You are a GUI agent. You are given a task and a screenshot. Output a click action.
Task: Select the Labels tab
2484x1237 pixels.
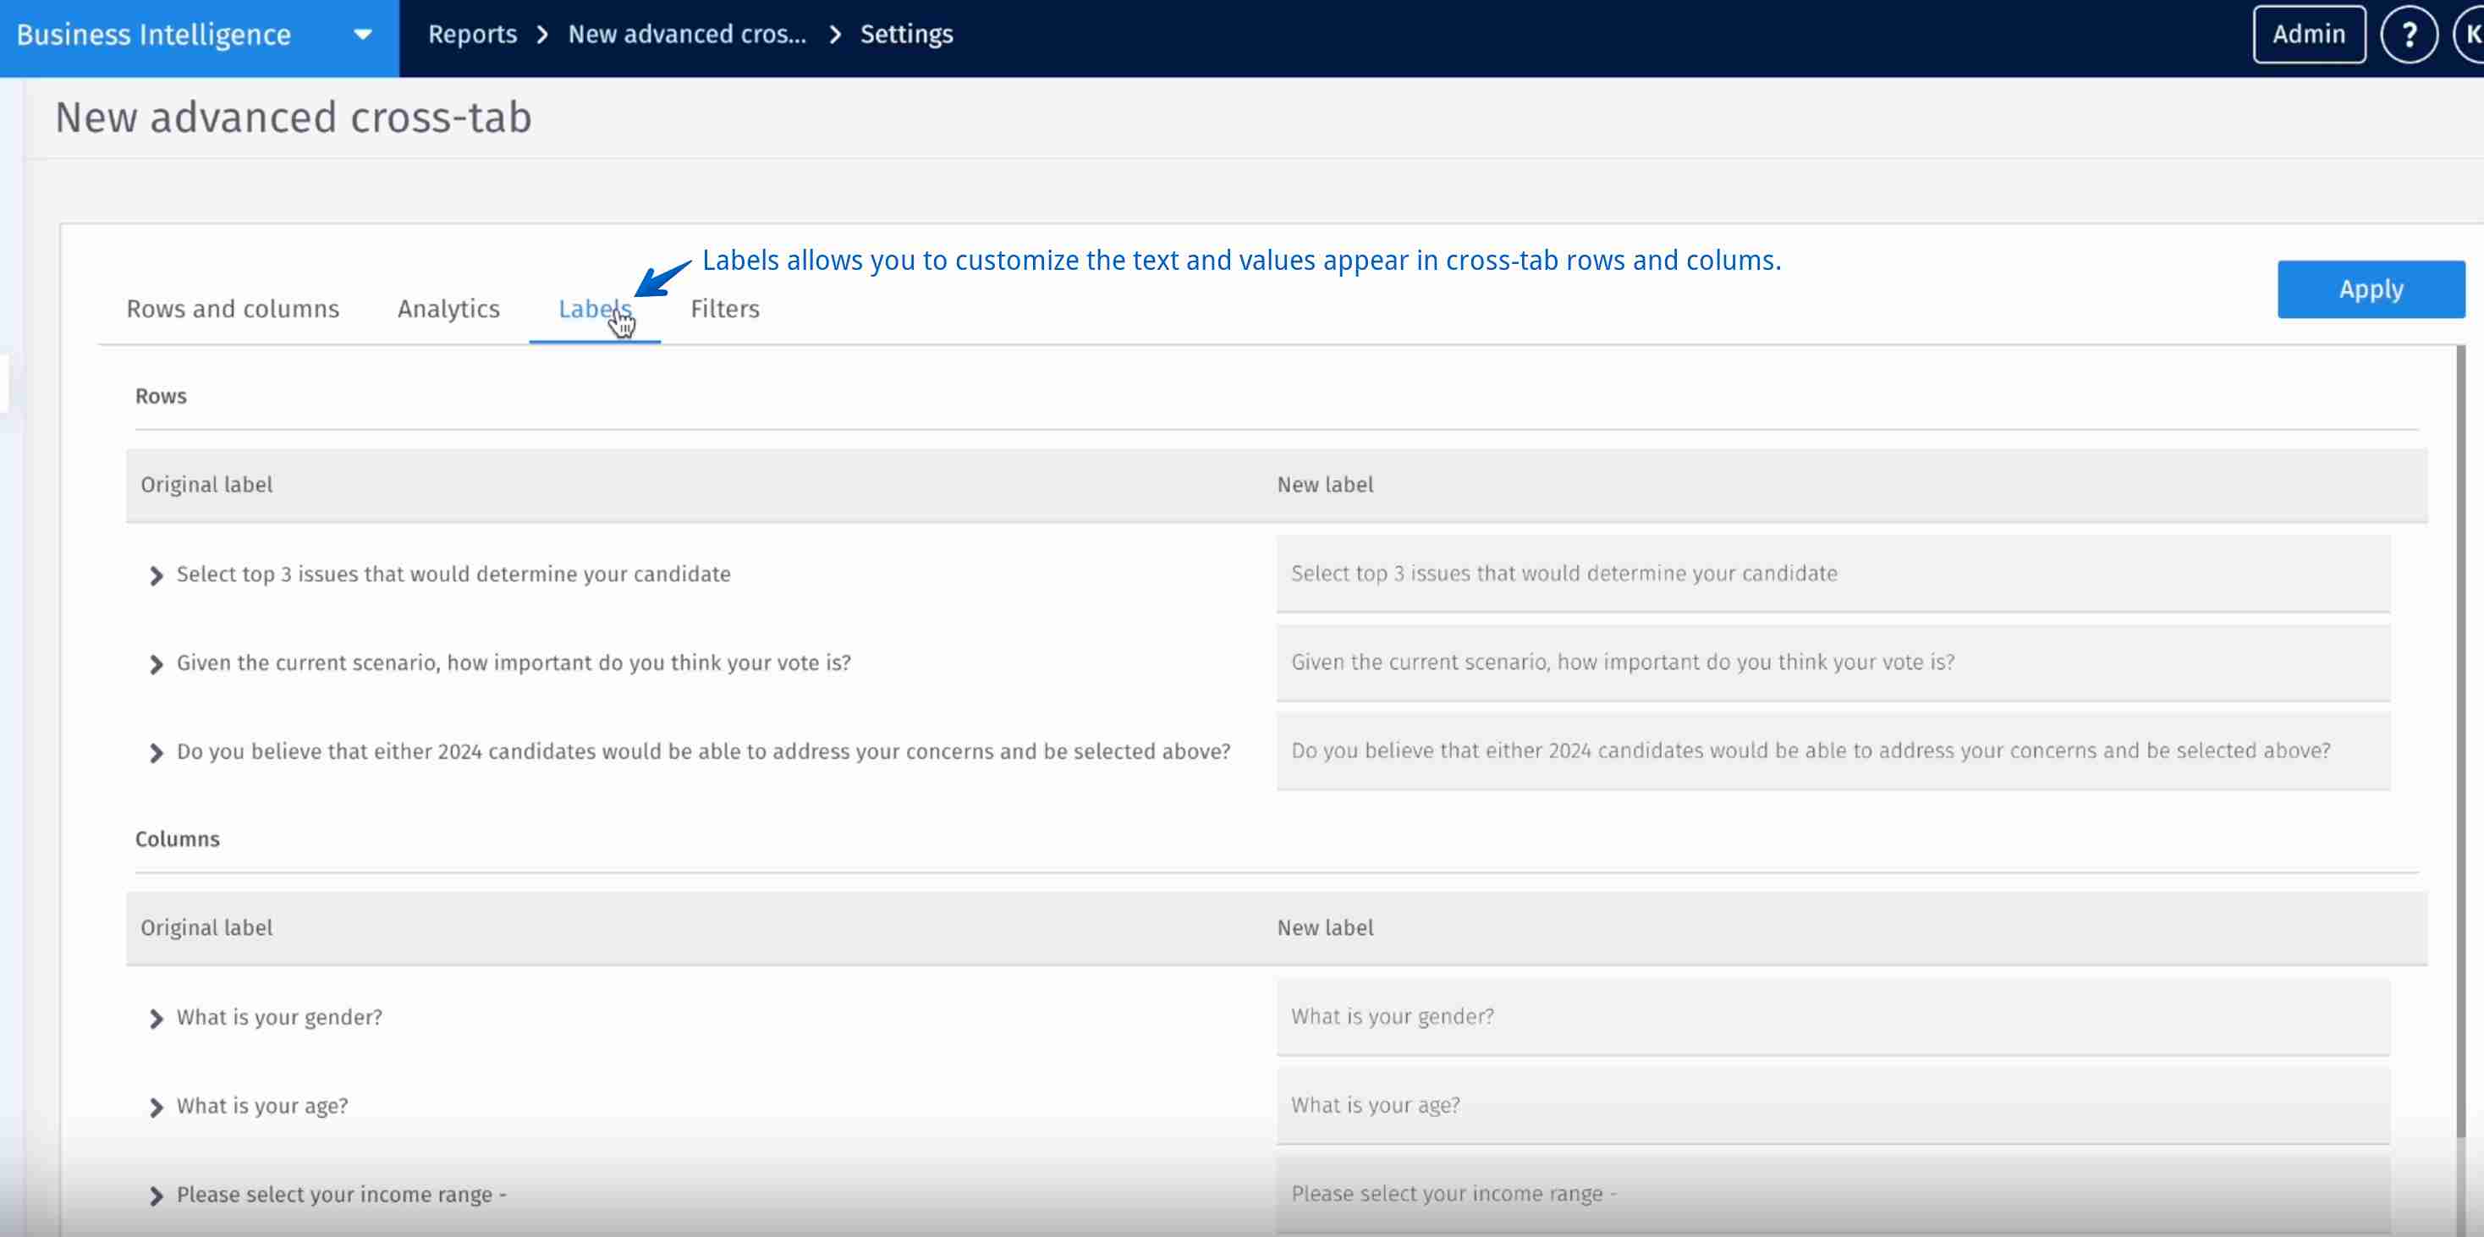click(x=593, y=309)
